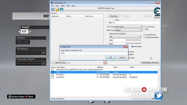Activate the First Name entry checkbox
187x105 pixels.
pos(53,75)
